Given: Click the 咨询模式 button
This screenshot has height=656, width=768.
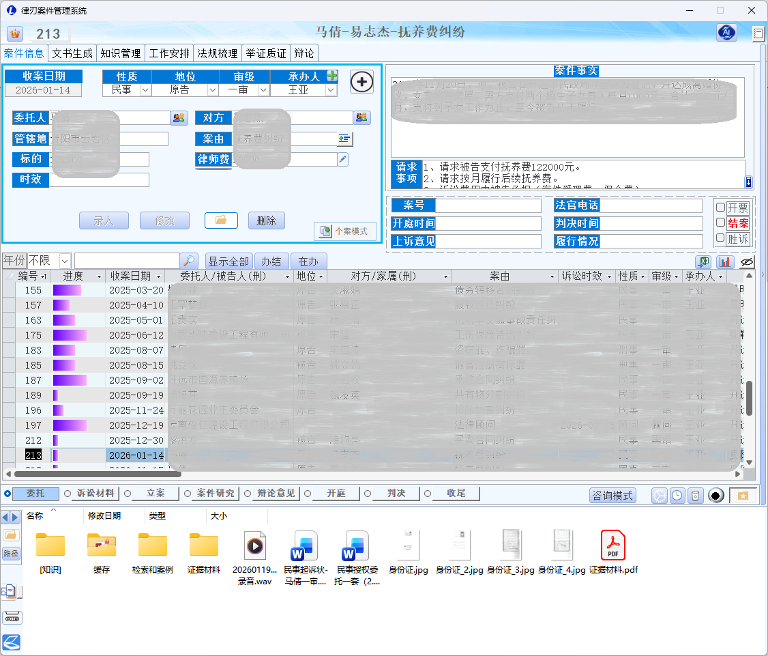Looking at the screenshot, I should (612, 496).
